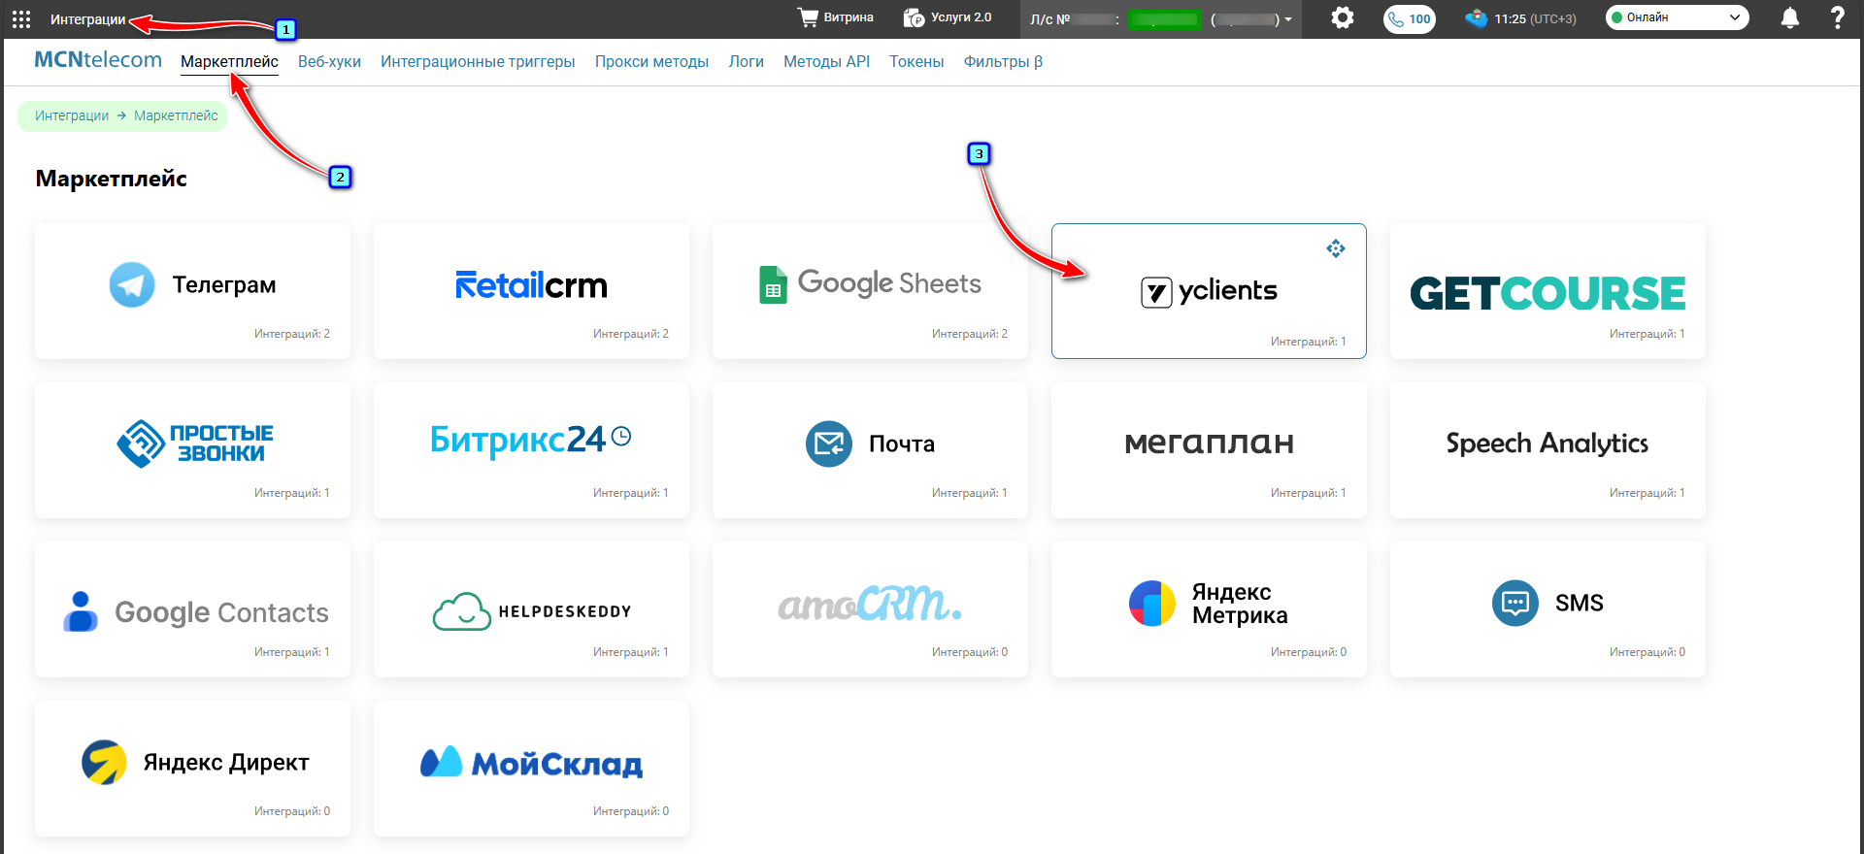The image size is (1864, 854).
Task: Open the Яндекс Директ card
Action: 192,769
